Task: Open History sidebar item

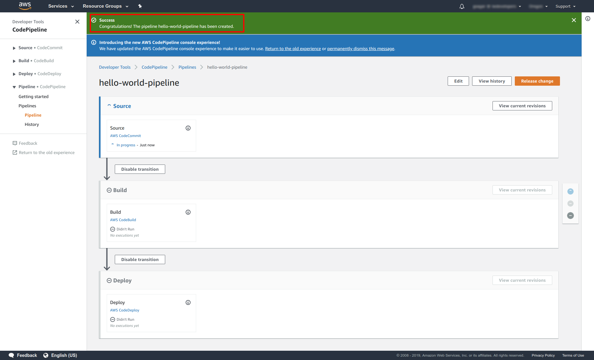Action: [x=32, y=124]
